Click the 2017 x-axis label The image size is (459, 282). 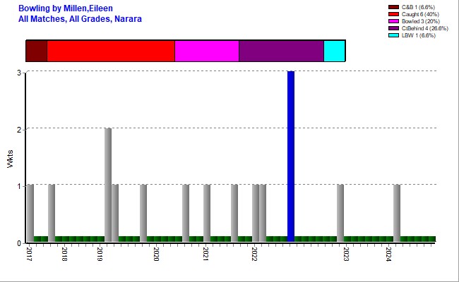[x=29, y=254]
